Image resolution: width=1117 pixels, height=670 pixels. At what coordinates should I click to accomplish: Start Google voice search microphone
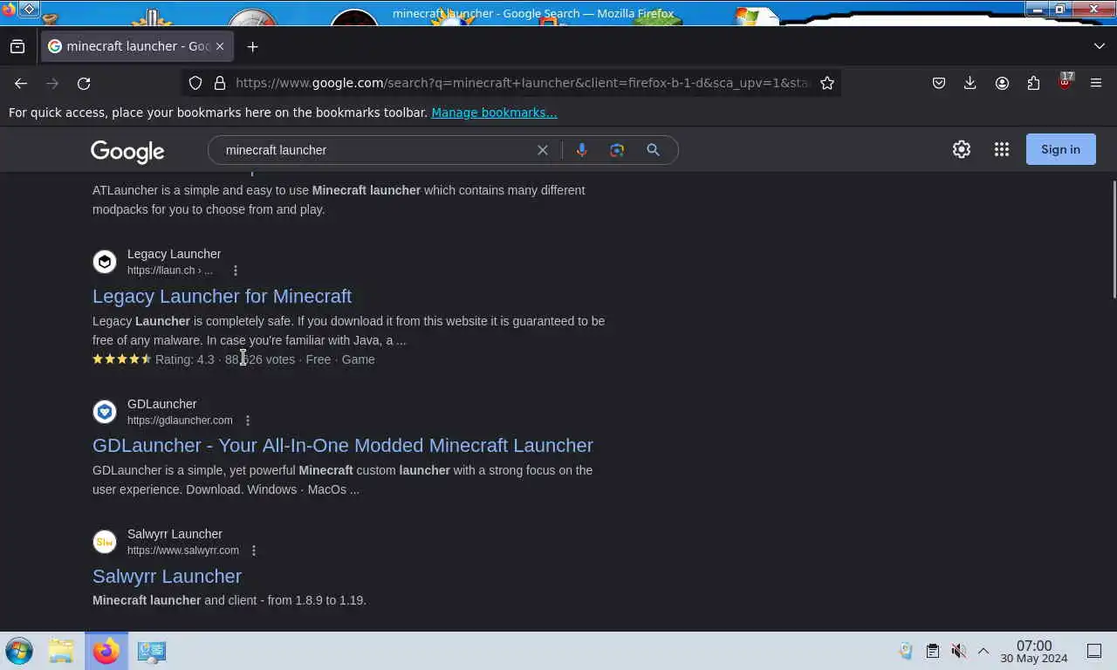point(582,150)
